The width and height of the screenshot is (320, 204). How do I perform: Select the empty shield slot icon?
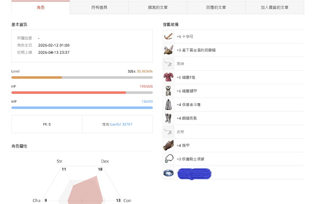(x=169, y=64)
